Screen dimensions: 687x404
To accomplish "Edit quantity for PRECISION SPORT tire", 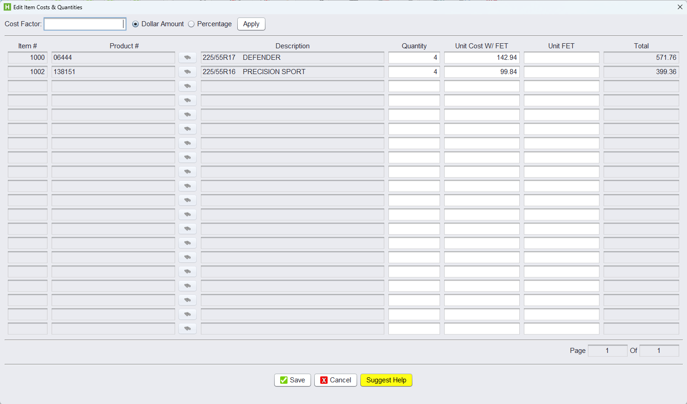I will pyautogui.click(x=414, y=72).
